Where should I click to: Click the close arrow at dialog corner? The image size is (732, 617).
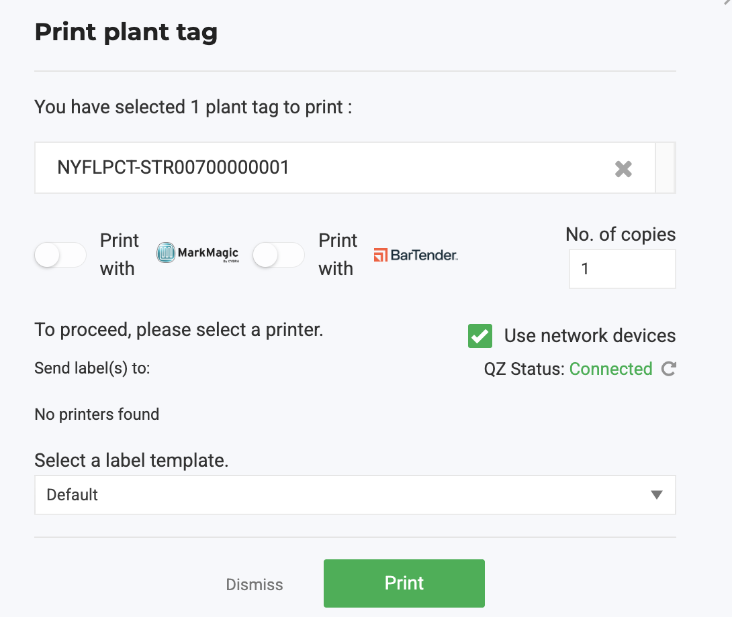tap(727, 2)
